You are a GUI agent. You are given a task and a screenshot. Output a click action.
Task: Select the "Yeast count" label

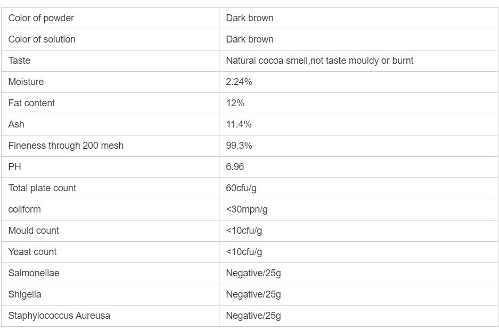click(x=32, y=252)
